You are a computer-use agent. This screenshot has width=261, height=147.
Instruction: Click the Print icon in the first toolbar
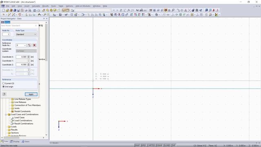point(26,10)
